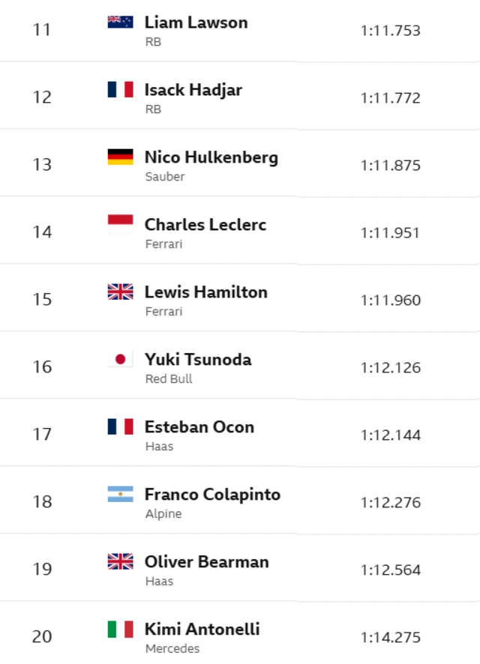
Task: Click the Mercedes team label under Antonelli
Action: point(172,648)
